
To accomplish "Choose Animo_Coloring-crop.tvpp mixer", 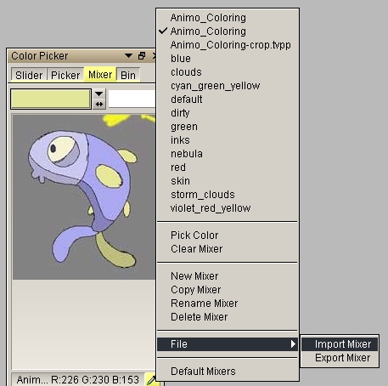I will [x=228, y=45].
